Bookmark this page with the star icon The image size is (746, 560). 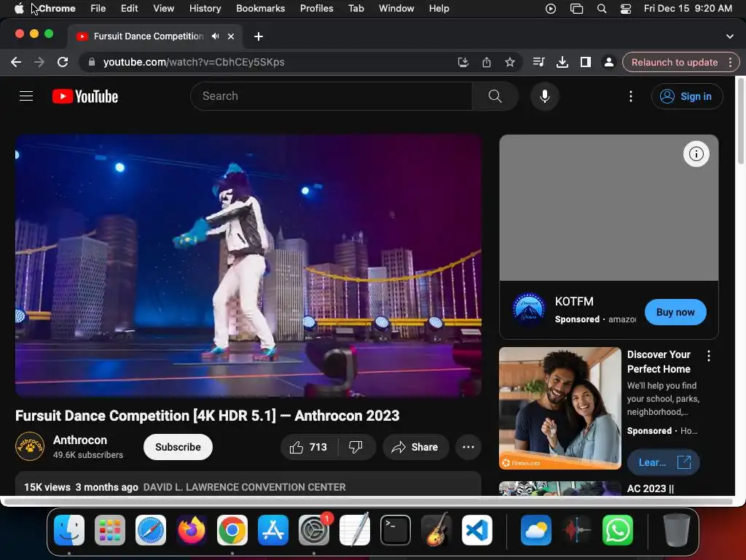pyautogui.click(x=510, y=62)
